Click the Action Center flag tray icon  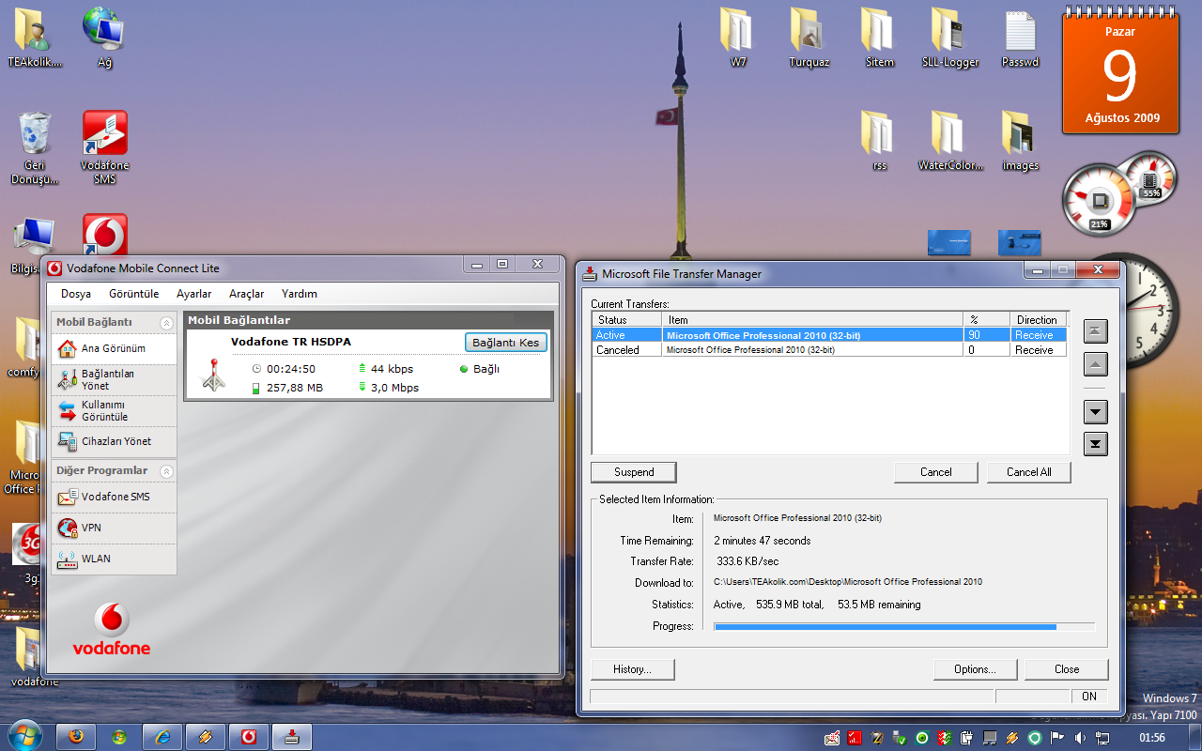(1056, 738)
